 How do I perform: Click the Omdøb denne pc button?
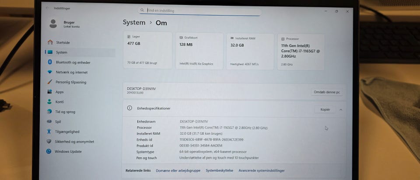coord(327,92)
